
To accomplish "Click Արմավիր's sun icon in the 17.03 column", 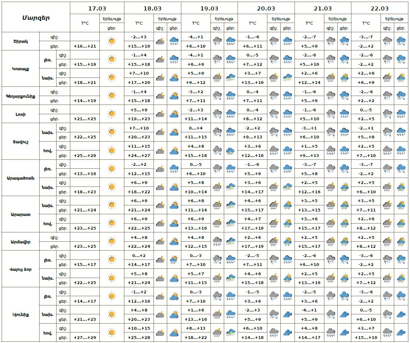I will pyautogui.click(x=111, y=242).
